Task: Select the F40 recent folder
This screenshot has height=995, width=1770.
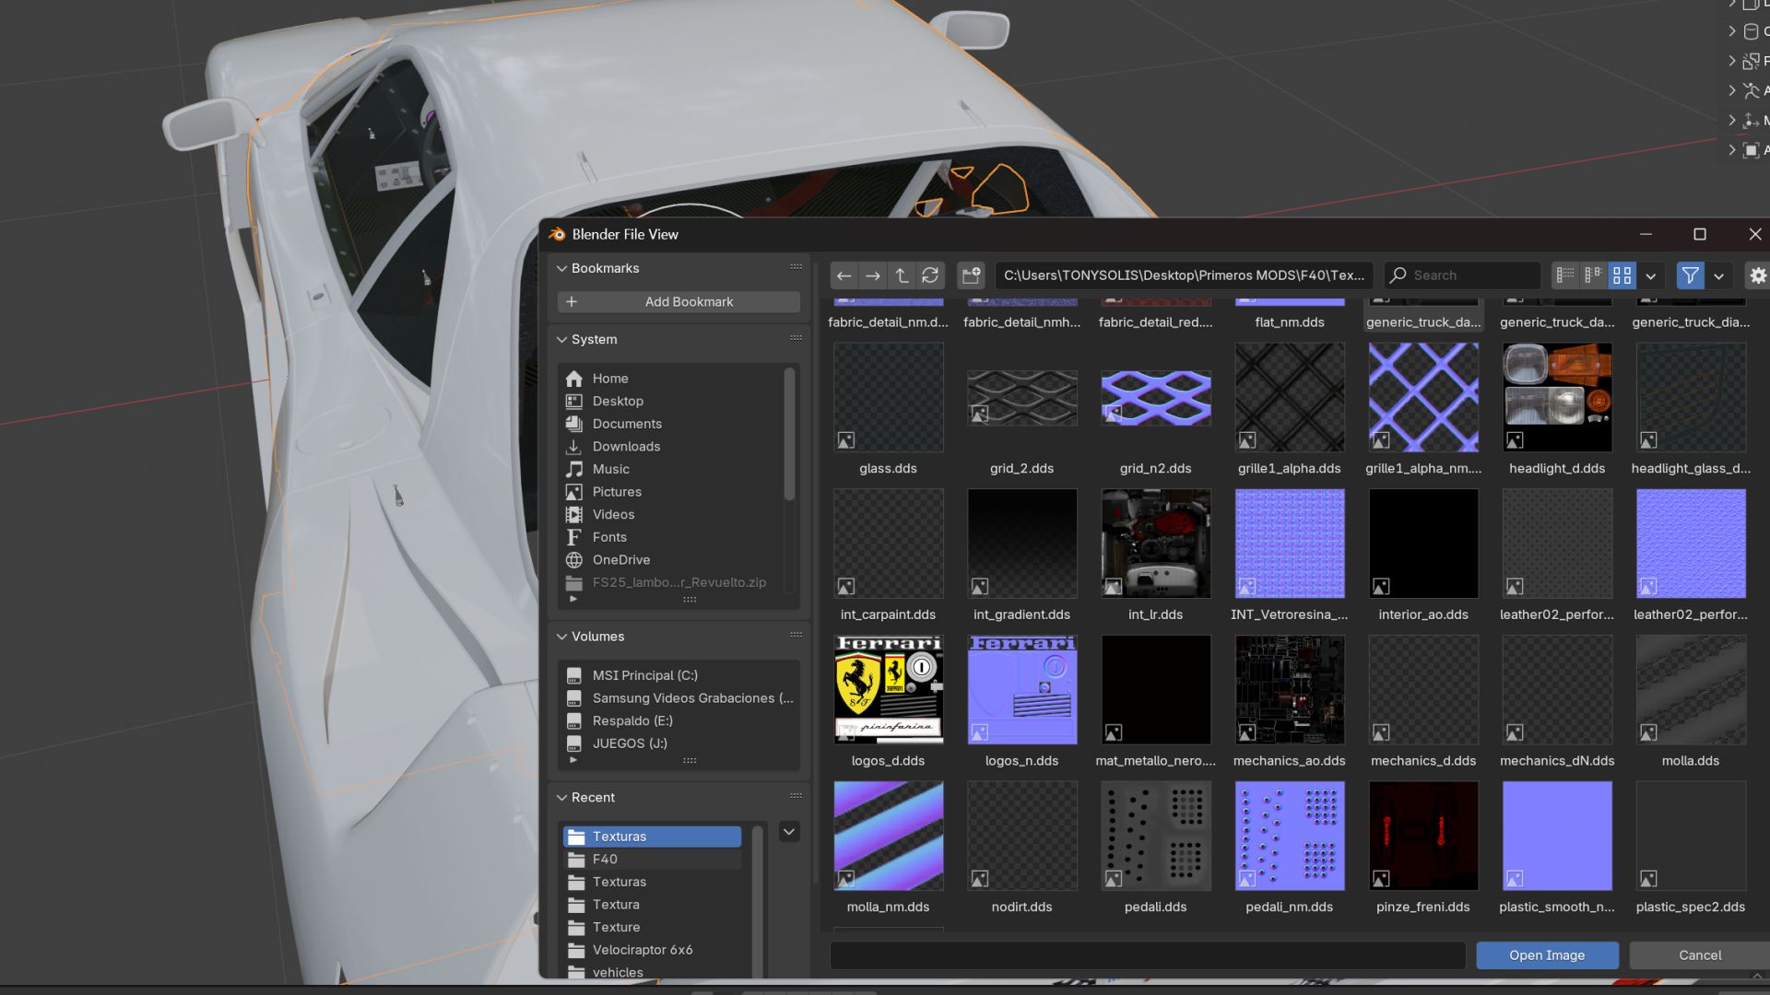Action: (605, 859)
